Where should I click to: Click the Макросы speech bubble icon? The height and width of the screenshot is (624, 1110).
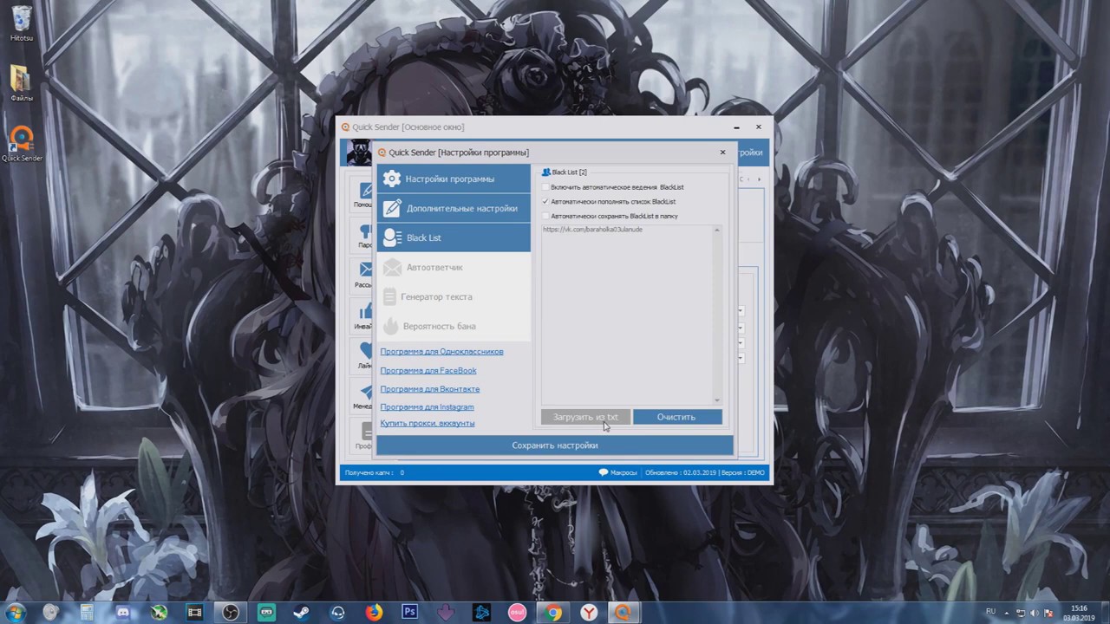click(604, 472)
